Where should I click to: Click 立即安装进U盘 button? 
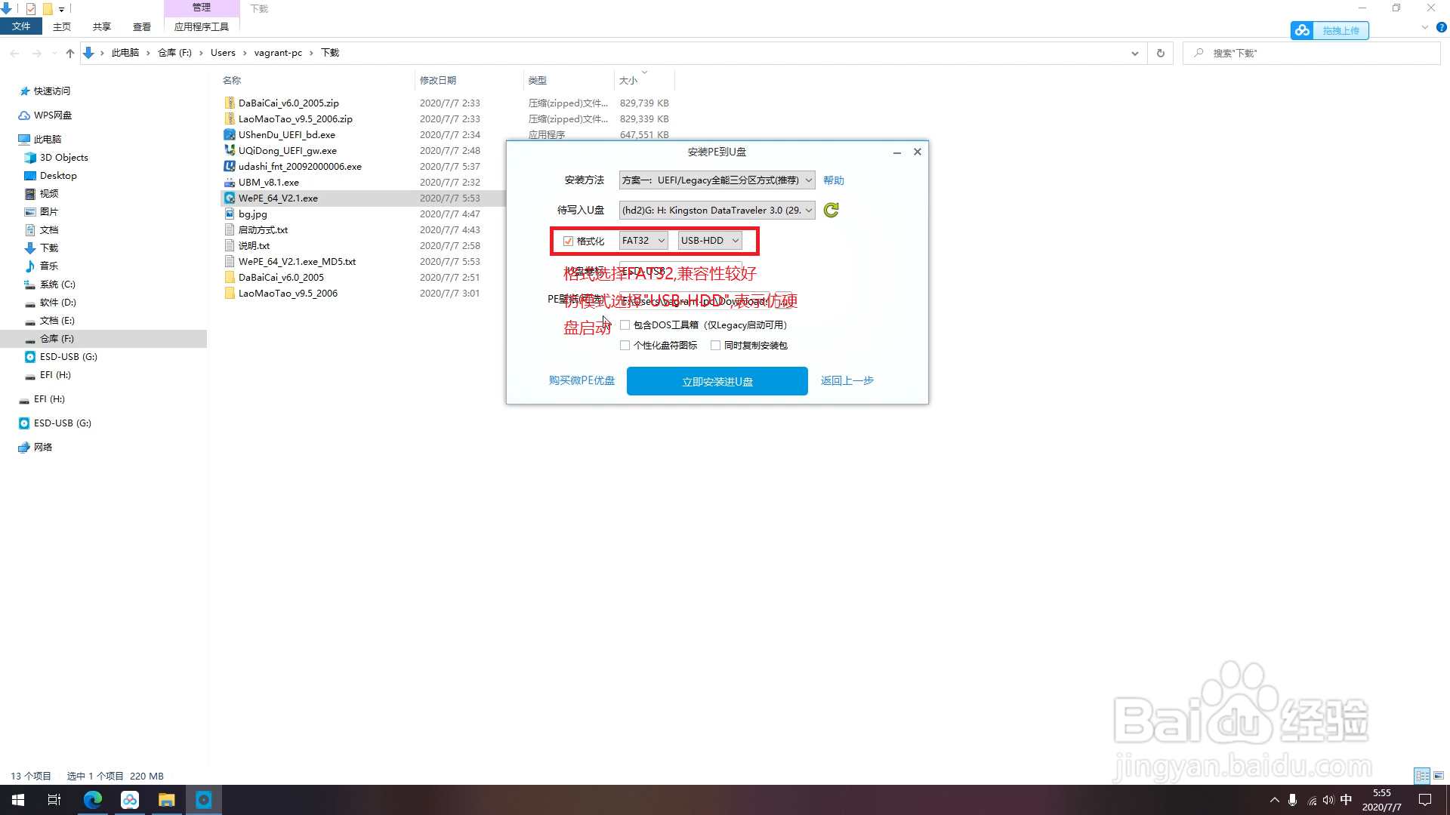pos(717,382)
